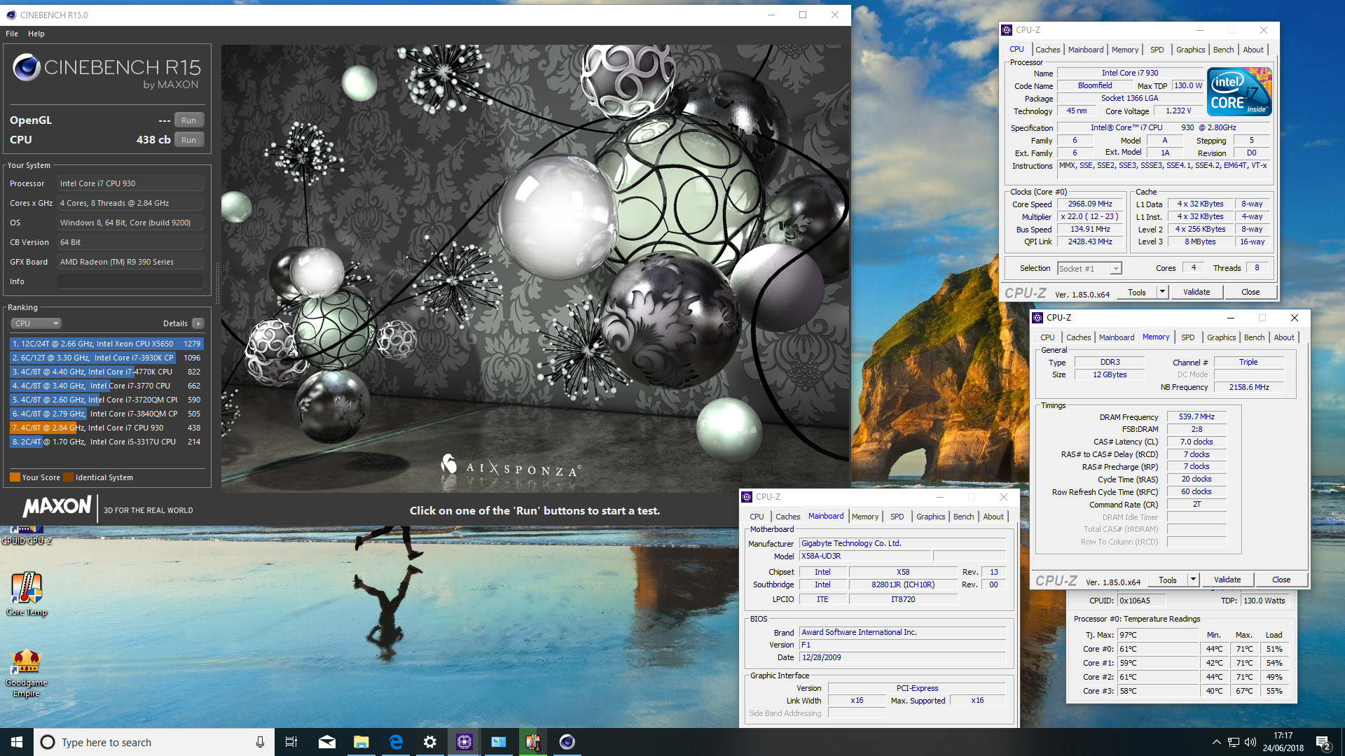Click the Cortana search circle icon
The width and height of the screenshot is (1345, 756).
(48, 742)
